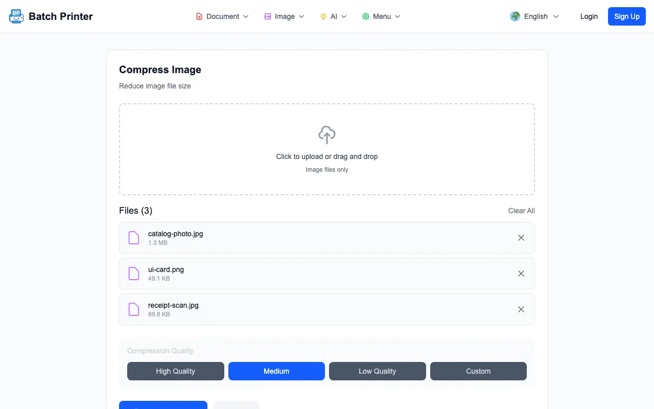Remove catalog-photo.jpg from the list
This screenshot has width=654, height=409.
521,238
